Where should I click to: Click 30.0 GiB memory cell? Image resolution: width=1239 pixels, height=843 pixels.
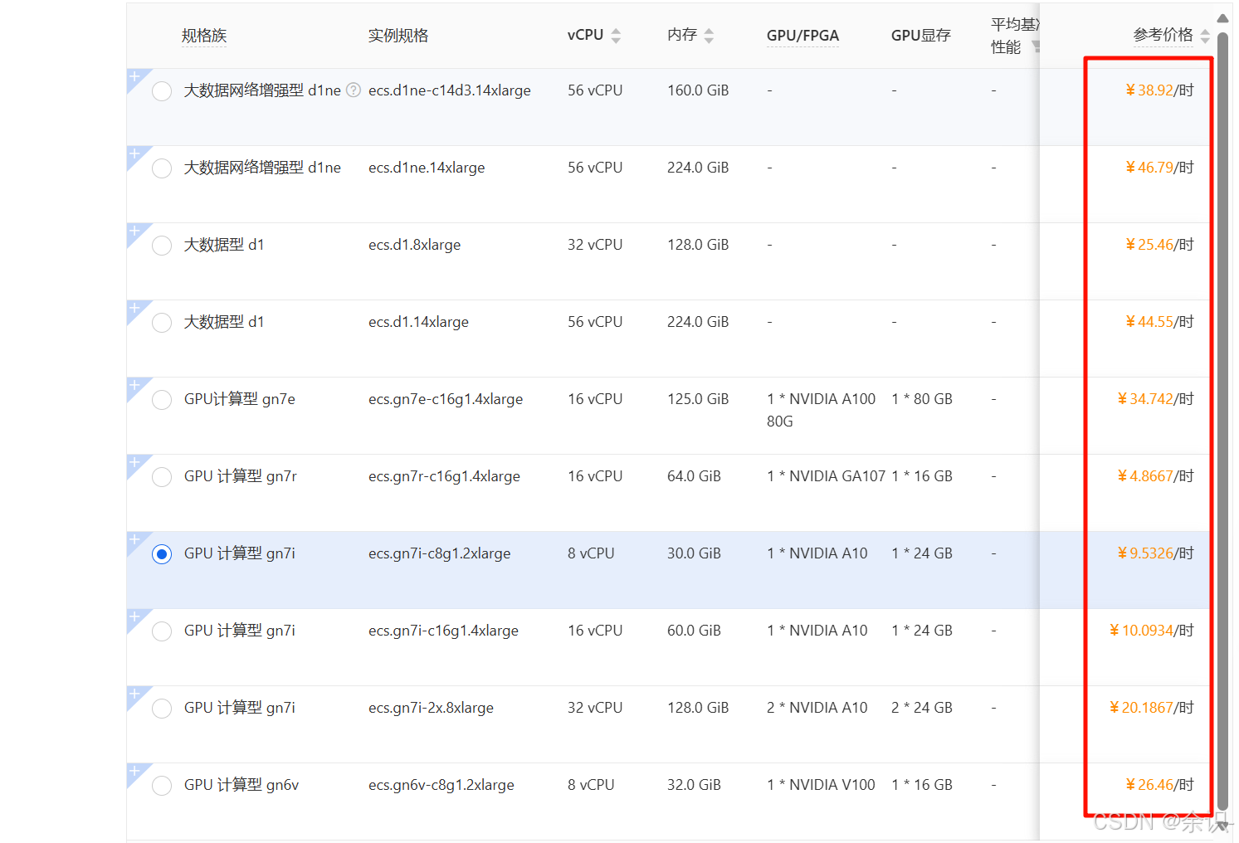point(694,553)
